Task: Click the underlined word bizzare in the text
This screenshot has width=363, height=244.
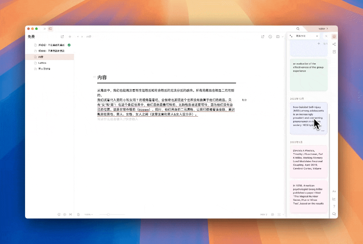Action: coord(144,109)
